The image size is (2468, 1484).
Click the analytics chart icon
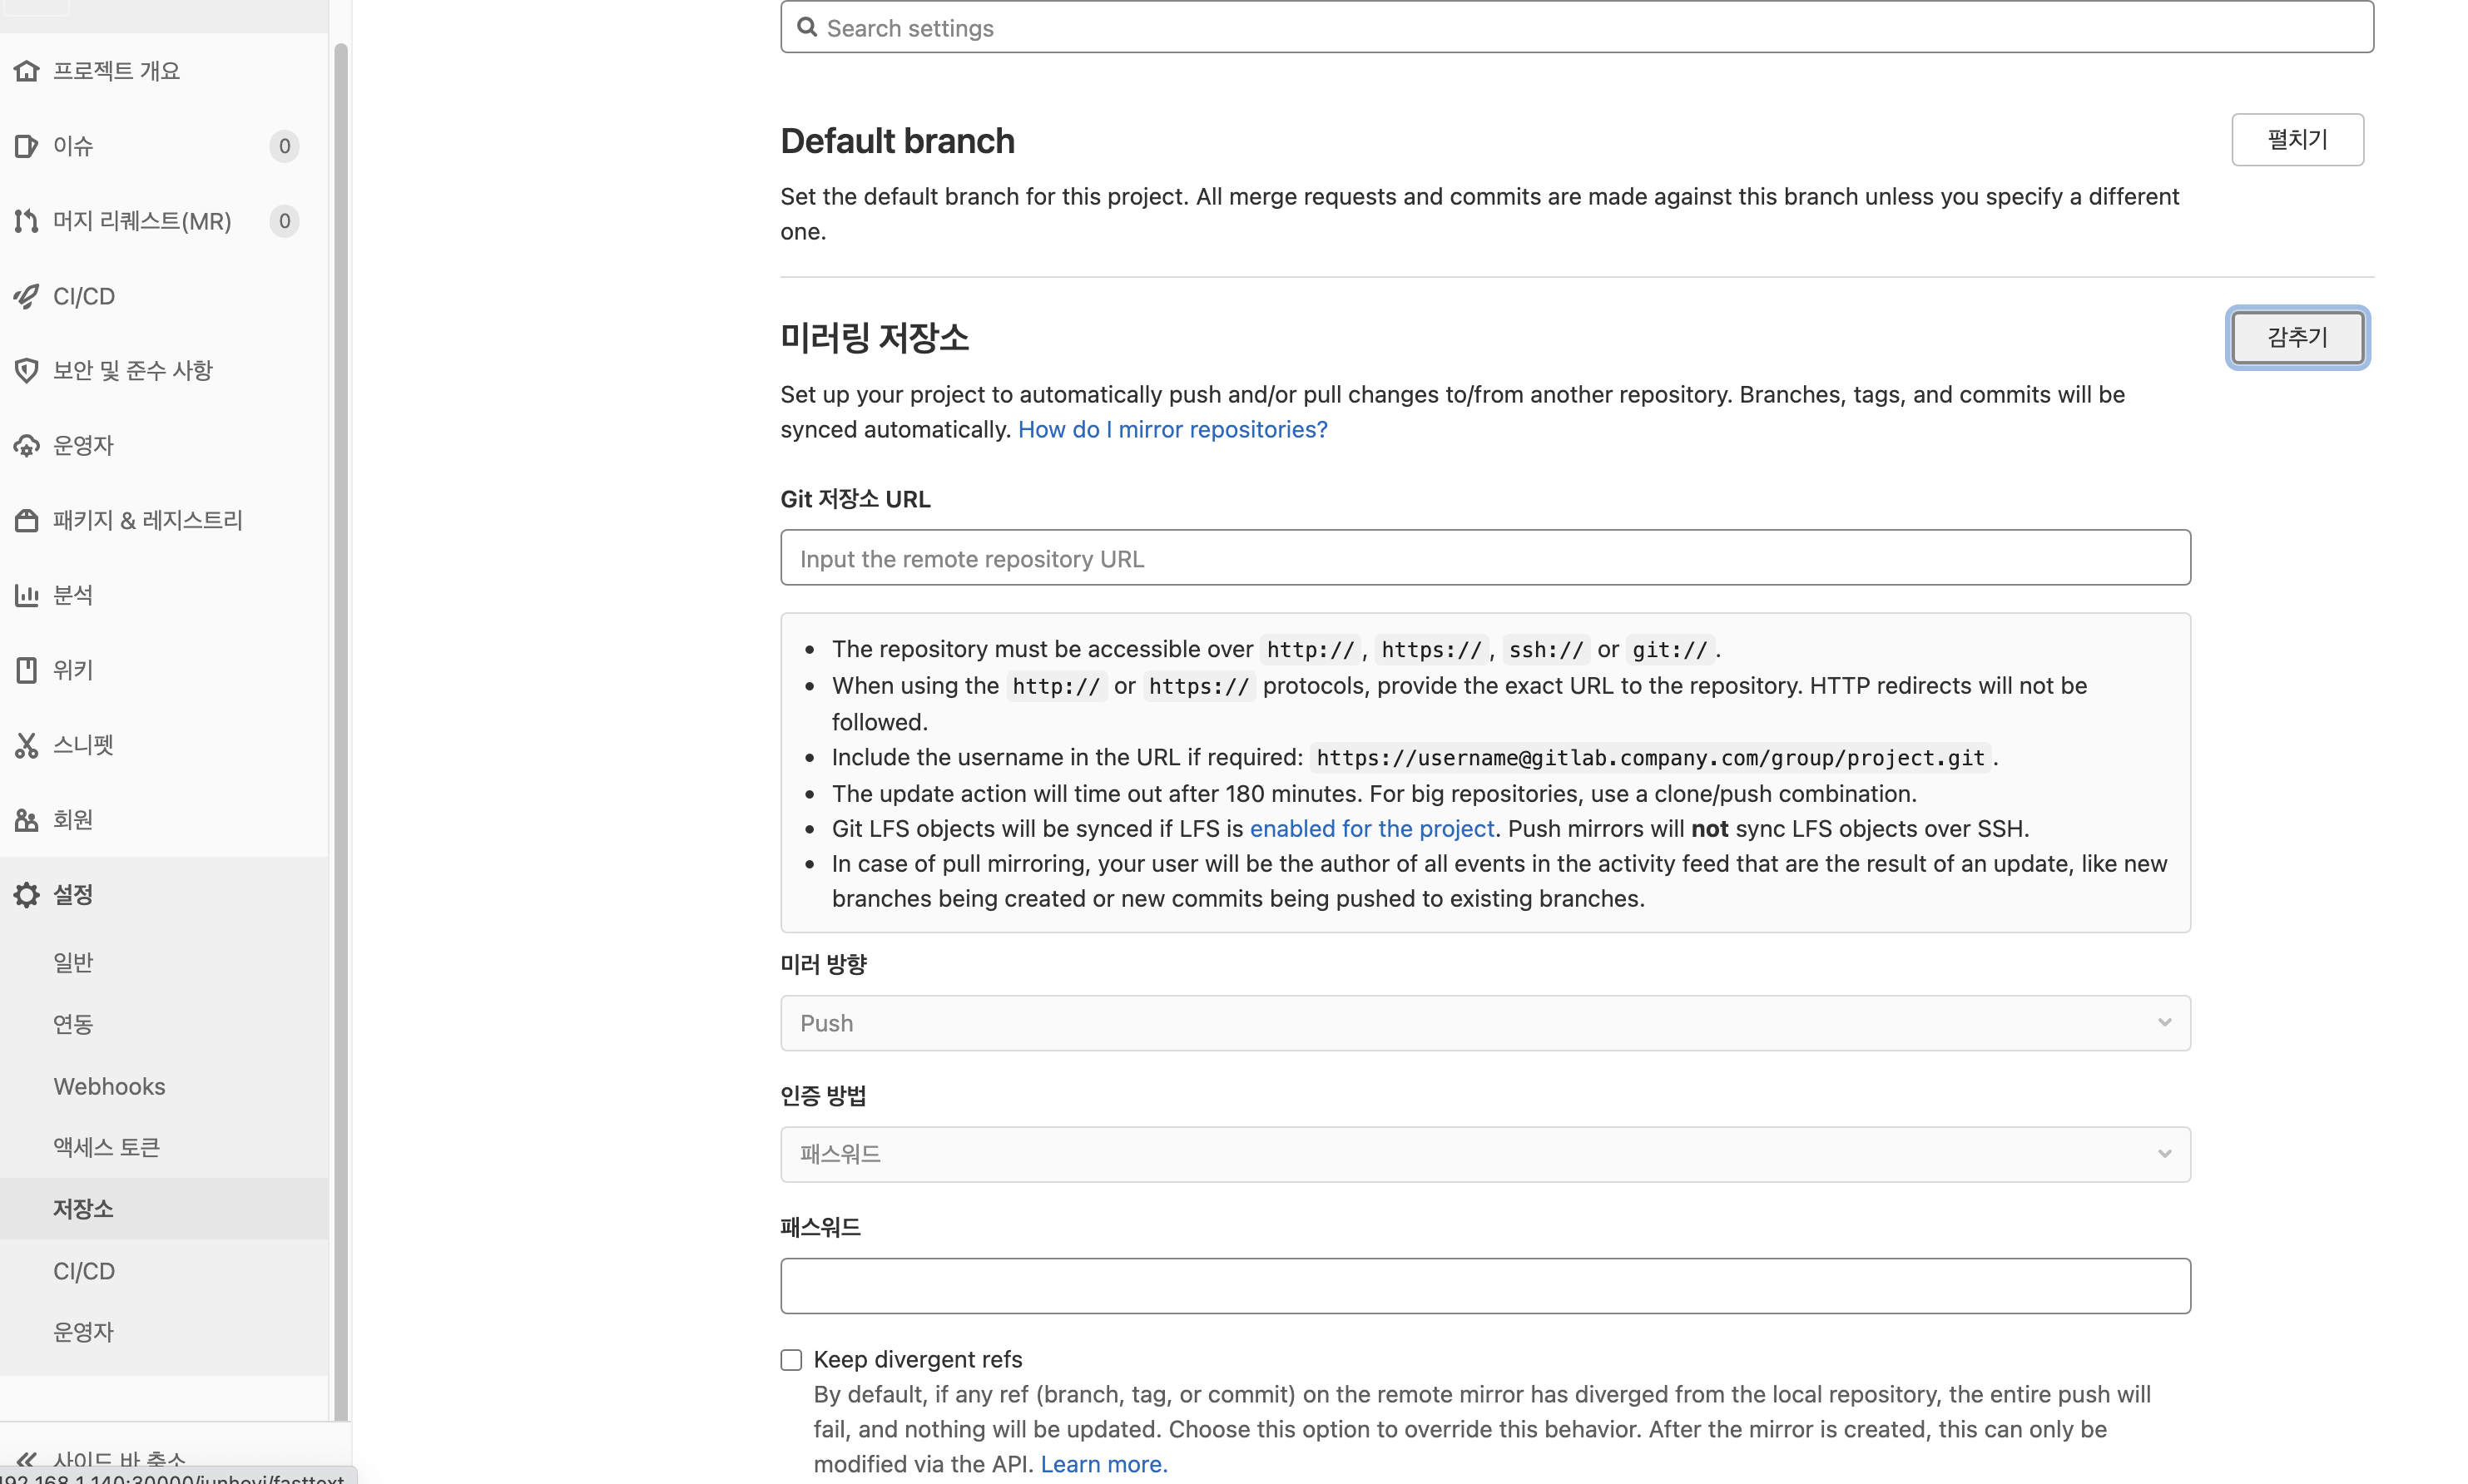[x=27, y=595]
